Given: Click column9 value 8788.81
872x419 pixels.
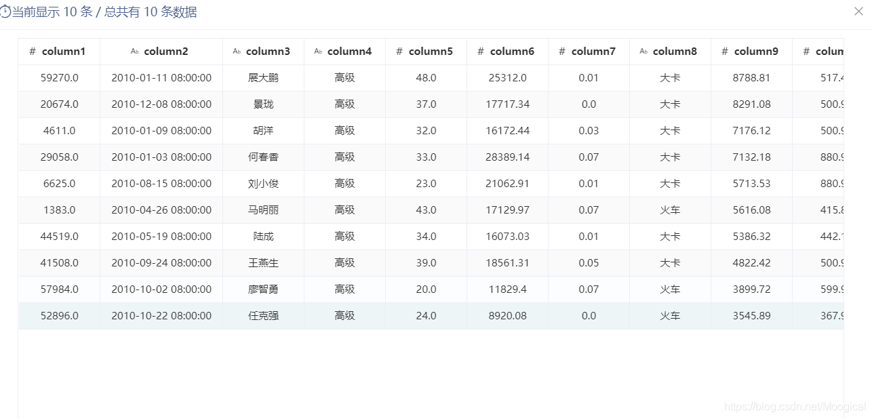Looking at the screenshot, I should pos(751,78).
